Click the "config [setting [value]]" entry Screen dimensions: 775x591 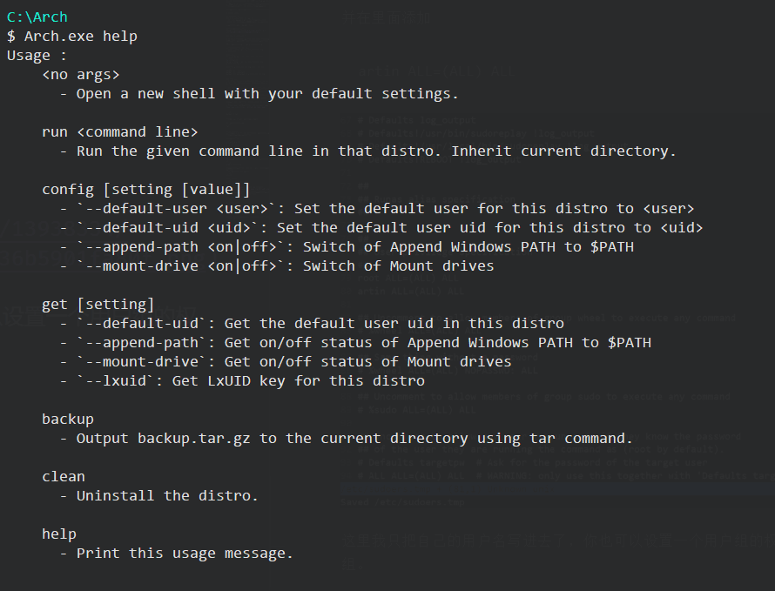[x=145, y=189]
